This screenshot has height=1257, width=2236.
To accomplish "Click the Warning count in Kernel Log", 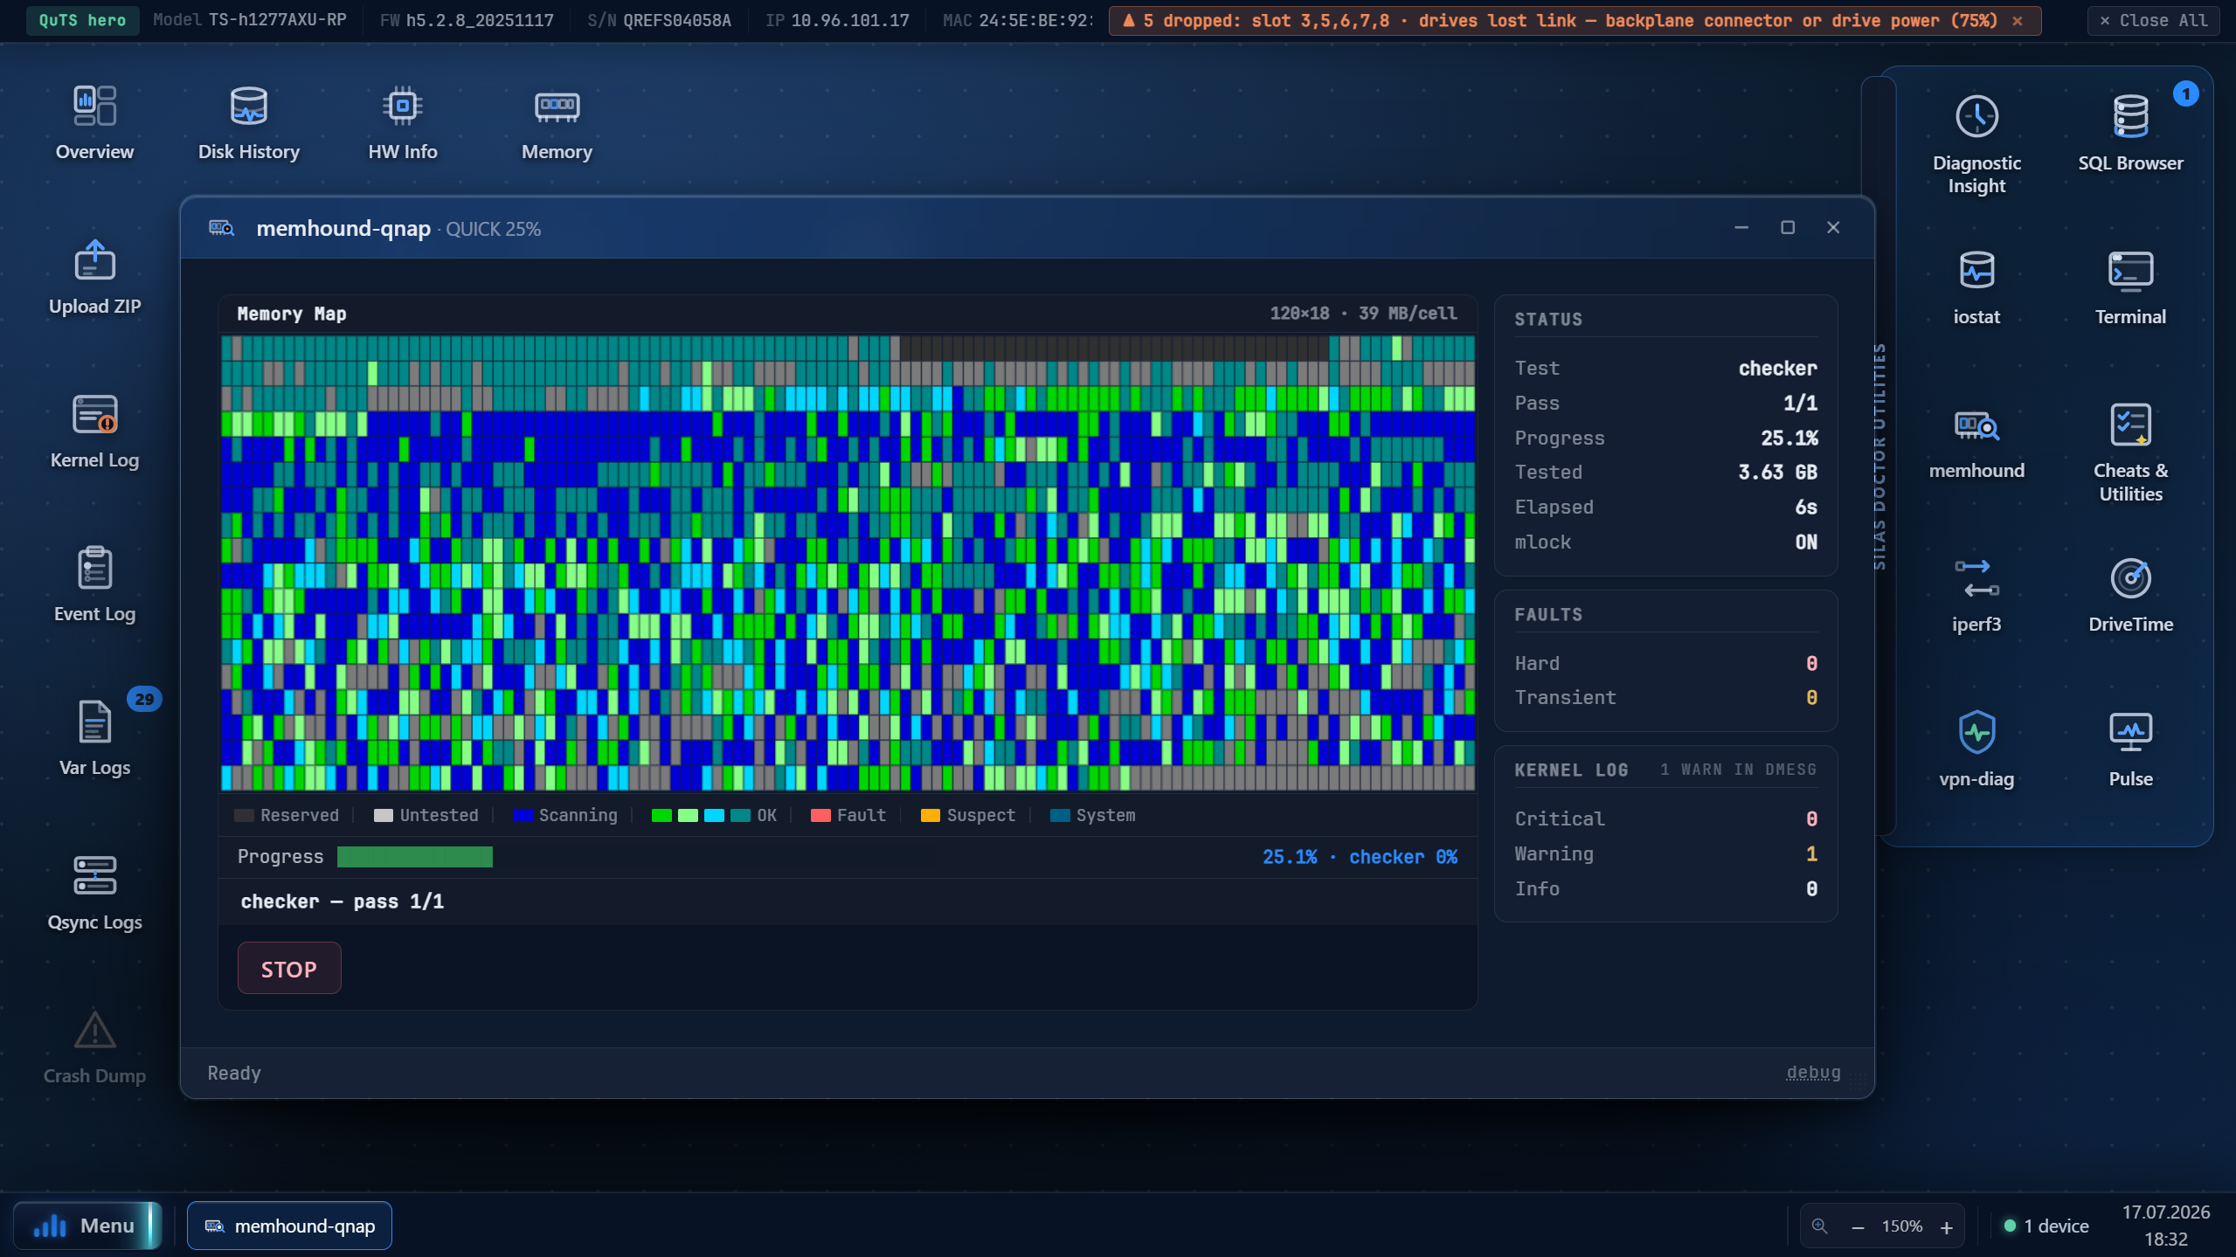I will (x=1811, y=853).
